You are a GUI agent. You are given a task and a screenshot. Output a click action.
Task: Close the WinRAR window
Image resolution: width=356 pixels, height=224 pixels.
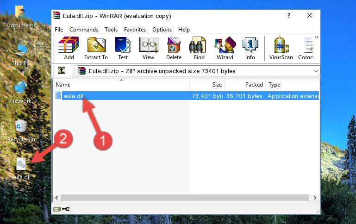[309, 15]
